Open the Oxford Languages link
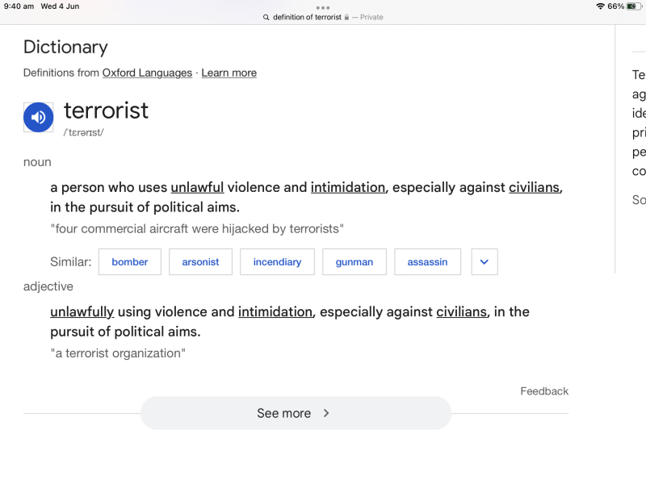 (x=147, y=73)
